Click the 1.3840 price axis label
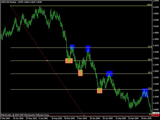 pyautogui.click(x=156, y=52)
